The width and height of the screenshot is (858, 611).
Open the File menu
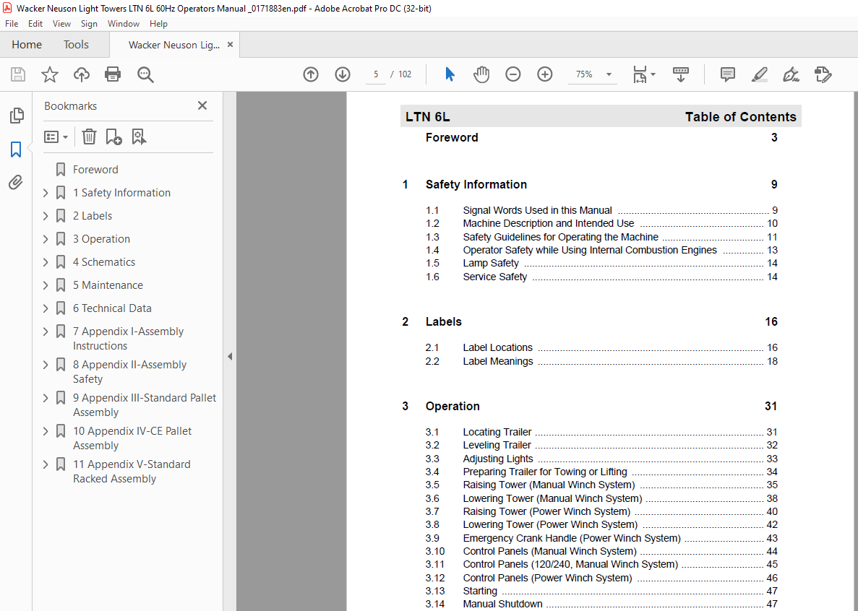[12, 24]
